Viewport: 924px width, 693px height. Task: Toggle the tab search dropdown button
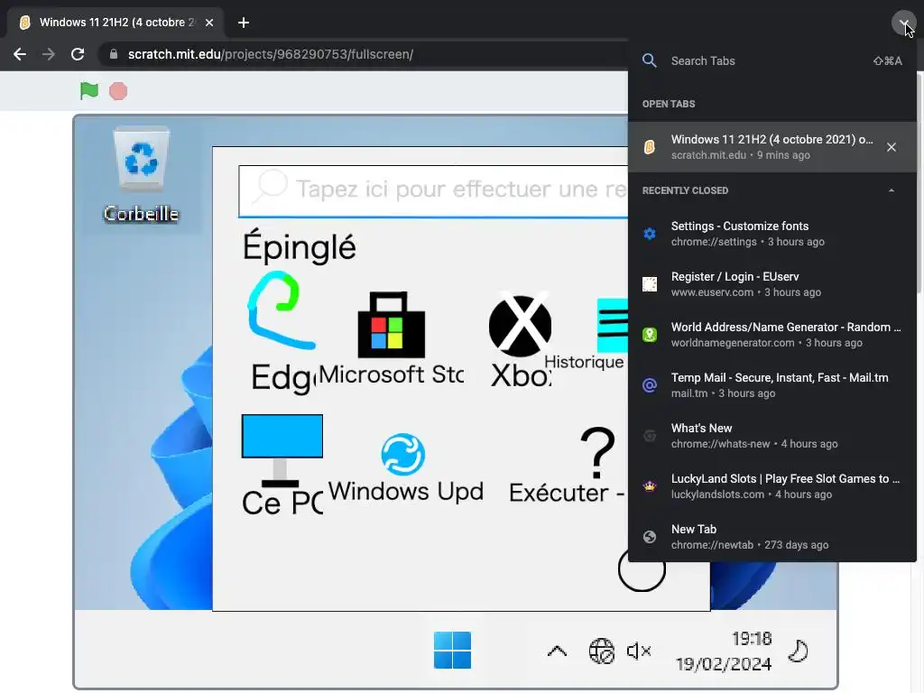pyautogui.click(x=903, y=23)
